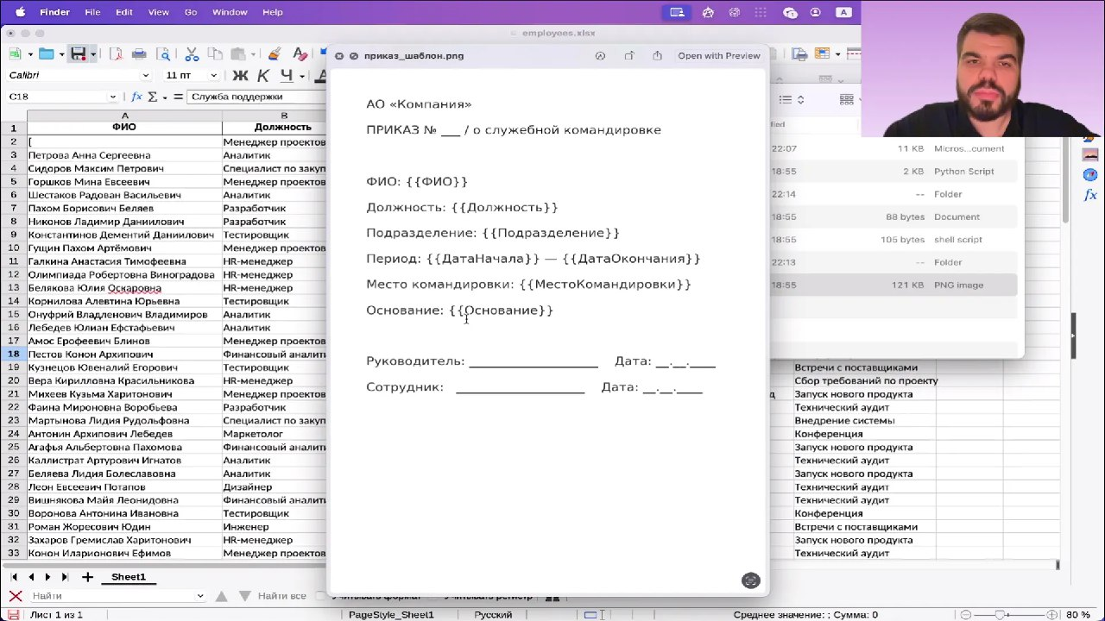
Task: Expand the font size dropdown showing 11
Action: click(x=214, y=74)
